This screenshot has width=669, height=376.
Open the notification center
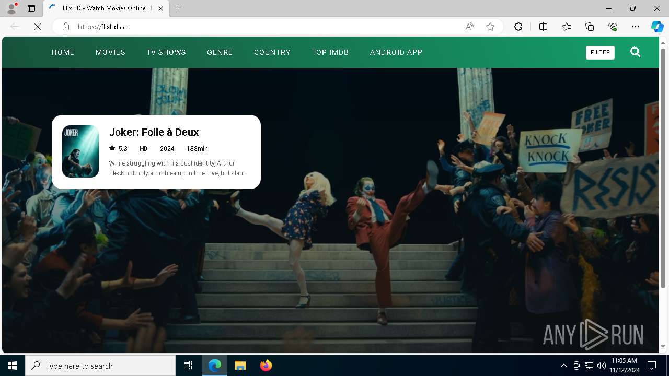pos(652,366)
